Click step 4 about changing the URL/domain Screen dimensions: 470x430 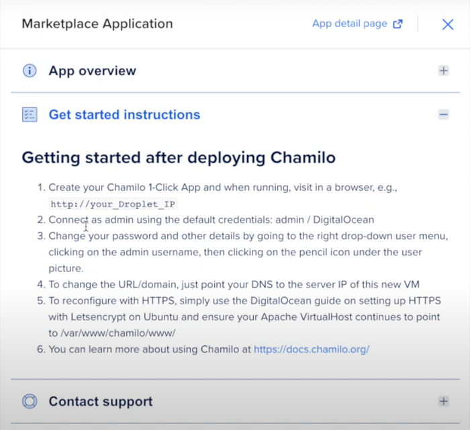coord(234,284)
